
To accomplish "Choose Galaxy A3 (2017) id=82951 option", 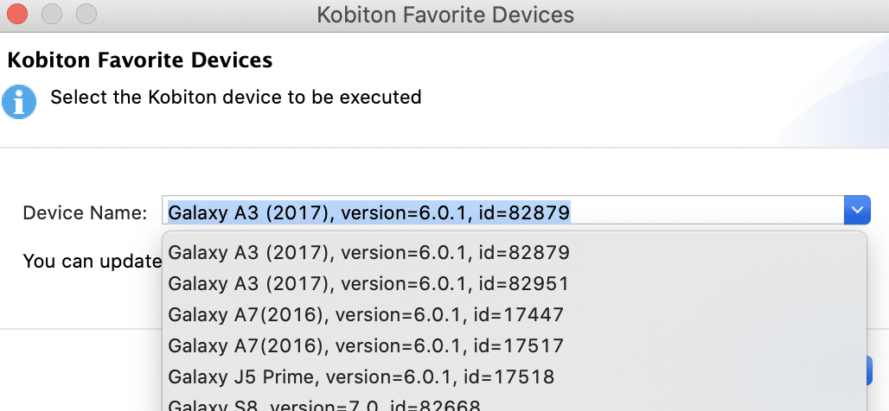I will [x=368, y=283].
